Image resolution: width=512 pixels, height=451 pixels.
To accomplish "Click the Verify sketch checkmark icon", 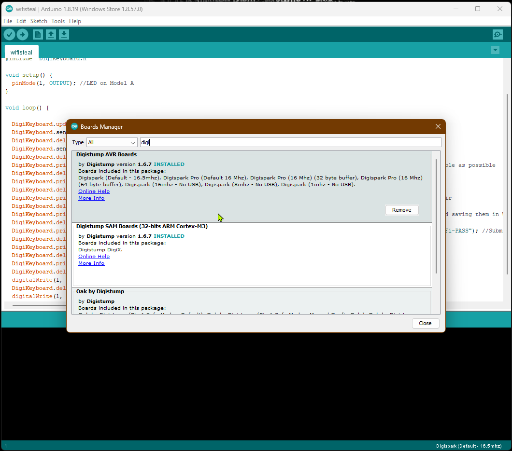I will coord(10,34).
